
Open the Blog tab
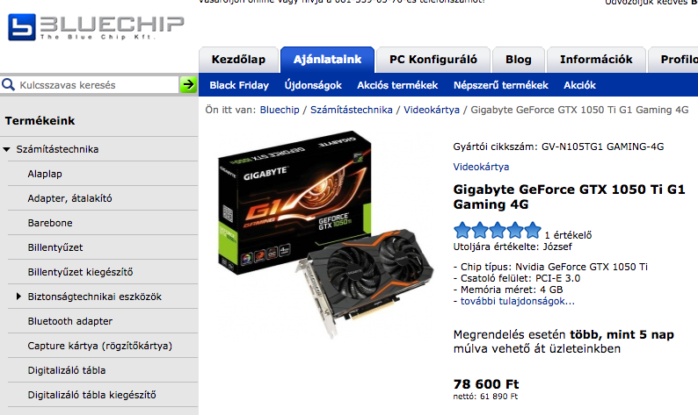click(x=519, y=60)
